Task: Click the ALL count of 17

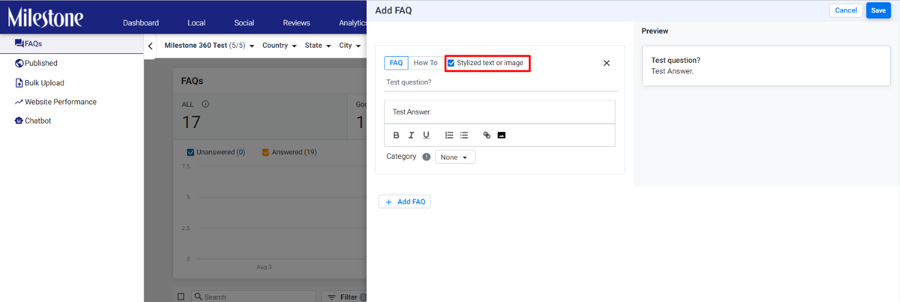Action: [x=191, y=122]
